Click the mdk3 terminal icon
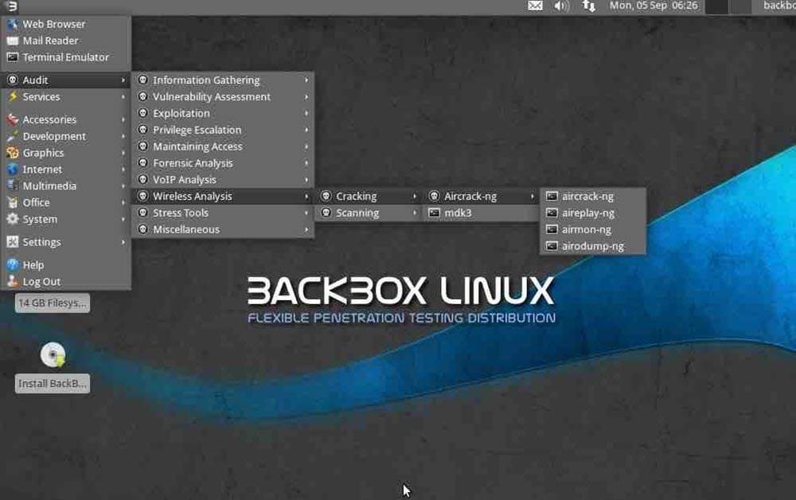 click(x=434, y=213)
